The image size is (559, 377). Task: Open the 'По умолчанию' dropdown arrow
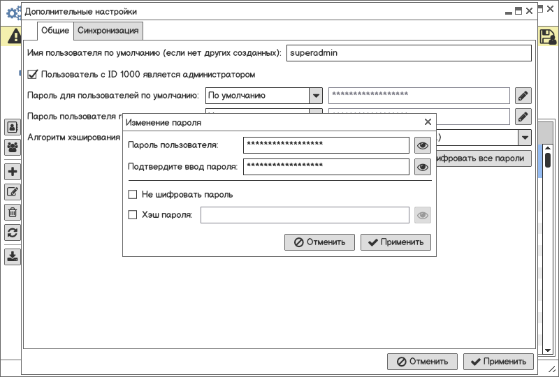pyautogui.click(x=316, y=96)
